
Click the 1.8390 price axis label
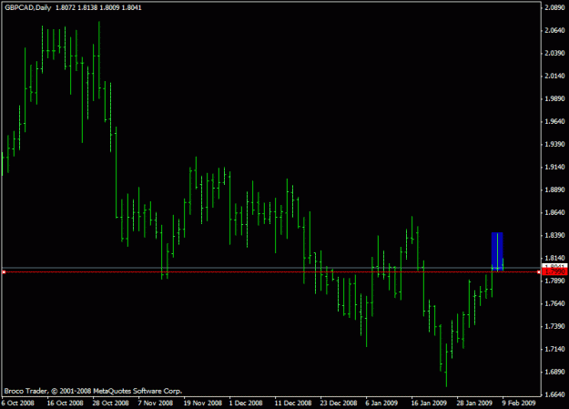point(554,235)
